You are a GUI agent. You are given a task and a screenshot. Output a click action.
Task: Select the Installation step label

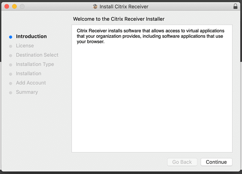28,74
